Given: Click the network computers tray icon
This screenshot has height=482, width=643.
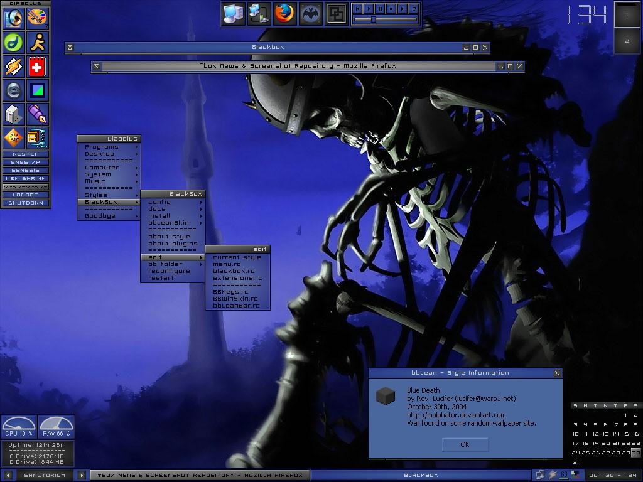Looking at the screenshot, I should 541,474.
